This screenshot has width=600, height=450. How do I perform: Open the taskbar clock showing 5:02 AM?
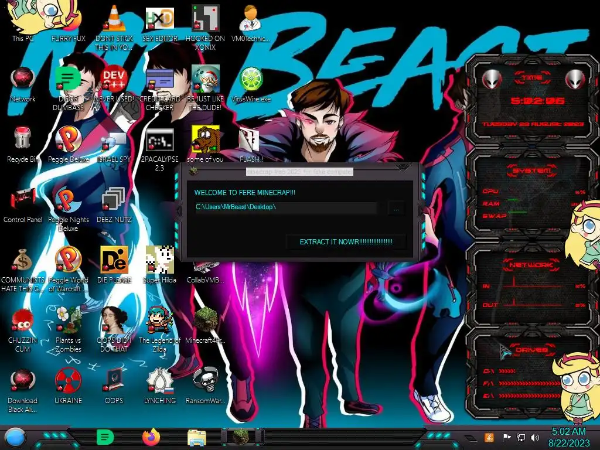(568, 437)
